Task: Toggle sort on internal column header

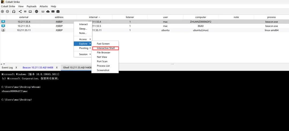Action: (94, 17)
